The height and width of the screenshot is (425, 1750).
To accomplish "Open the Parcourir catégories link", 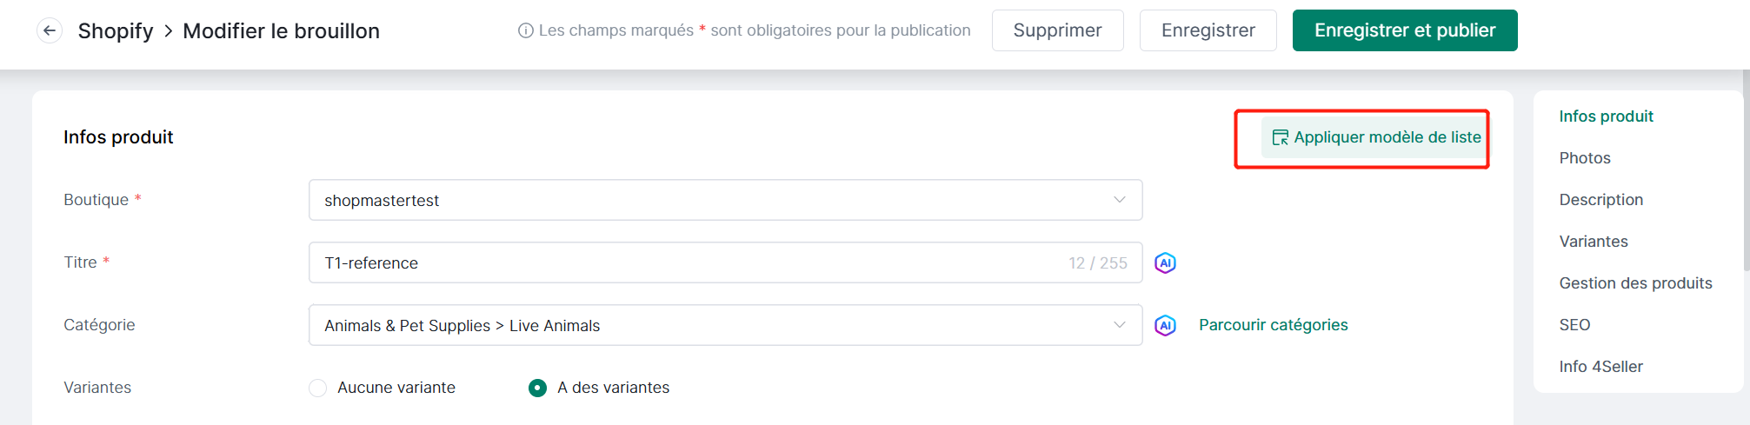I will (1273, 325).
